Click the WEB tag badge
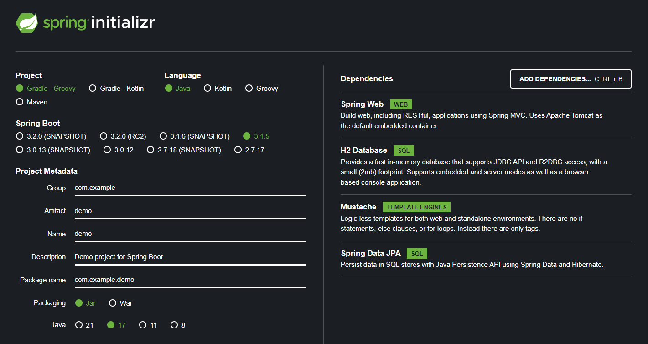Screen dimensions: 648x344 [x=401, y=104]
